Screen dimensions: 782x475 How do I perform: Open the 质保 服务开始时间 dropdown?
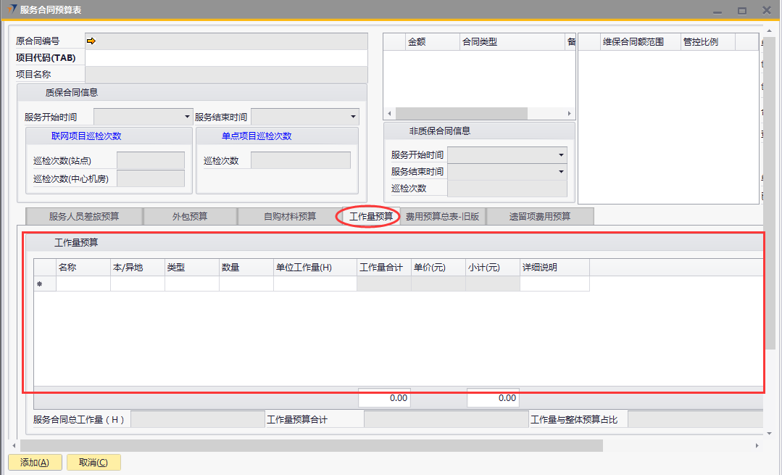187,117
